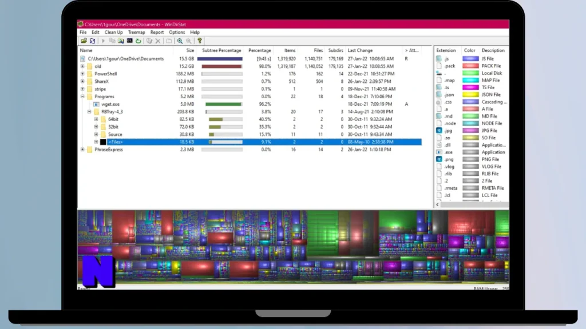Image resolution: width=586 pixels, height=329 pixels.
Task: Select the wget.exe row
Action: 250,104
